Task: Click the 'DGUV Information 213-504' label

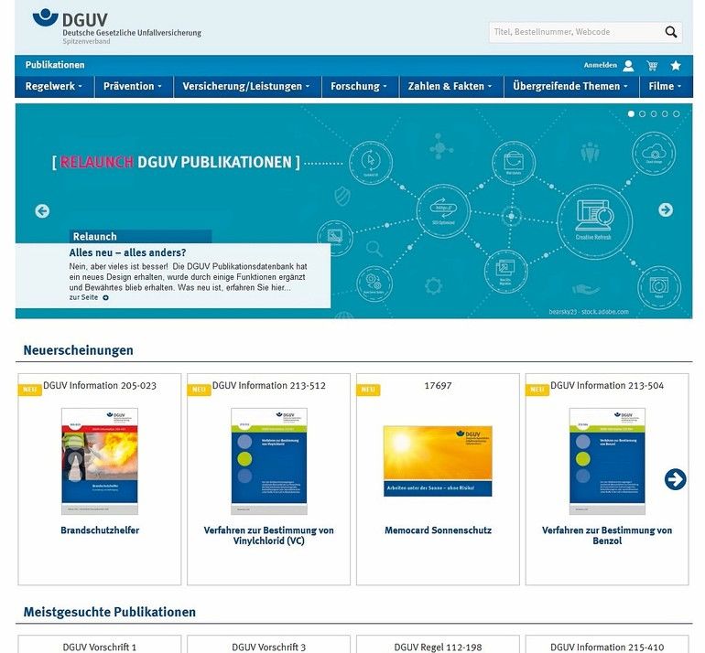Action: [x=607, y=386]
